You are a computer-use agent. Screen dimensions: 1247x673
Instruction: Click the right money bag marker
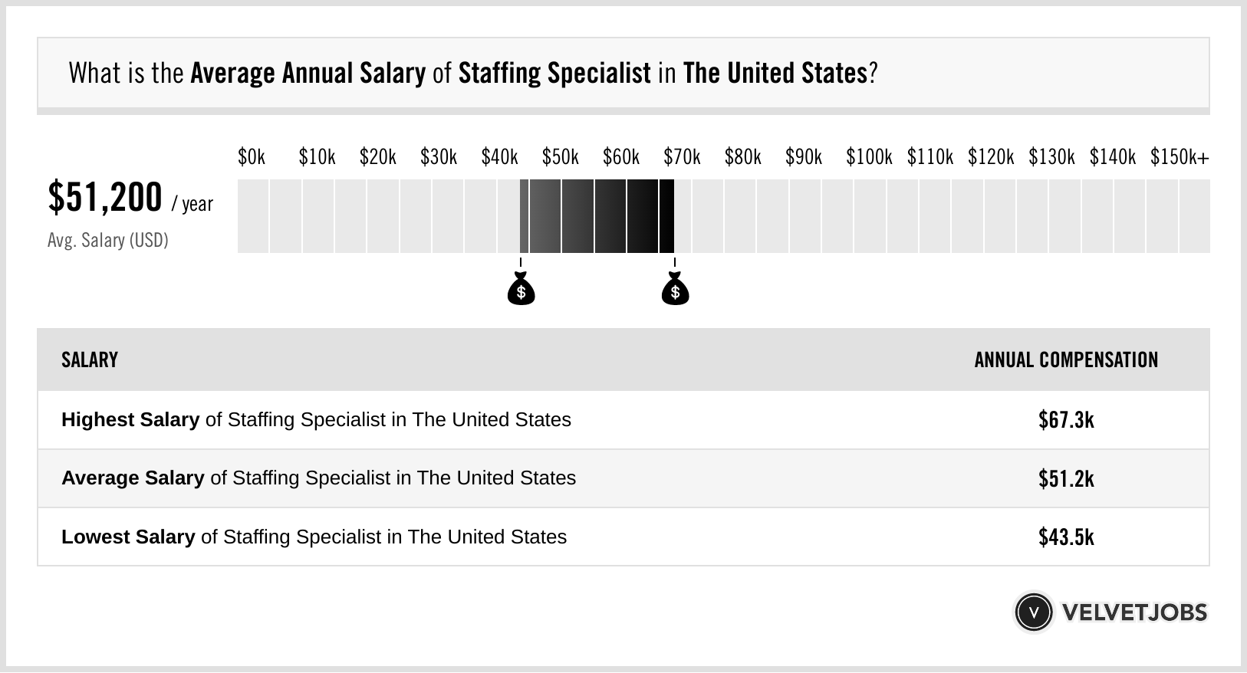[675, 290]
